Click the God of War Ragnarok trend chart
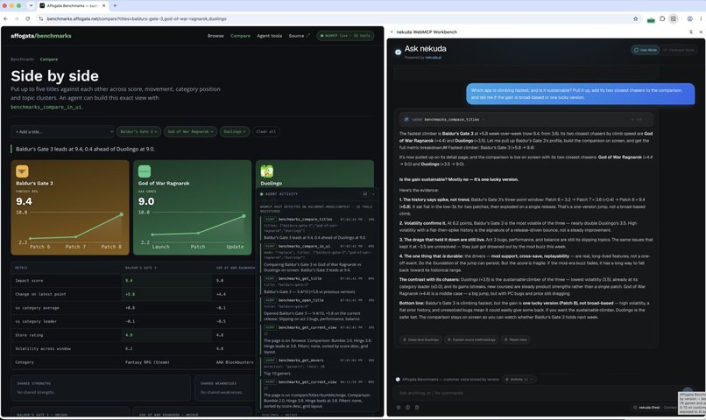Viewport: 706px width, 420px height. (x=192, y=228)
